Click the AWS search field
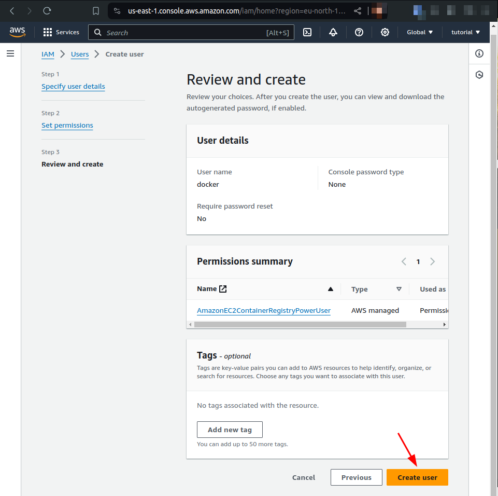This screenshot has width=498, height=496. point(191,33)
